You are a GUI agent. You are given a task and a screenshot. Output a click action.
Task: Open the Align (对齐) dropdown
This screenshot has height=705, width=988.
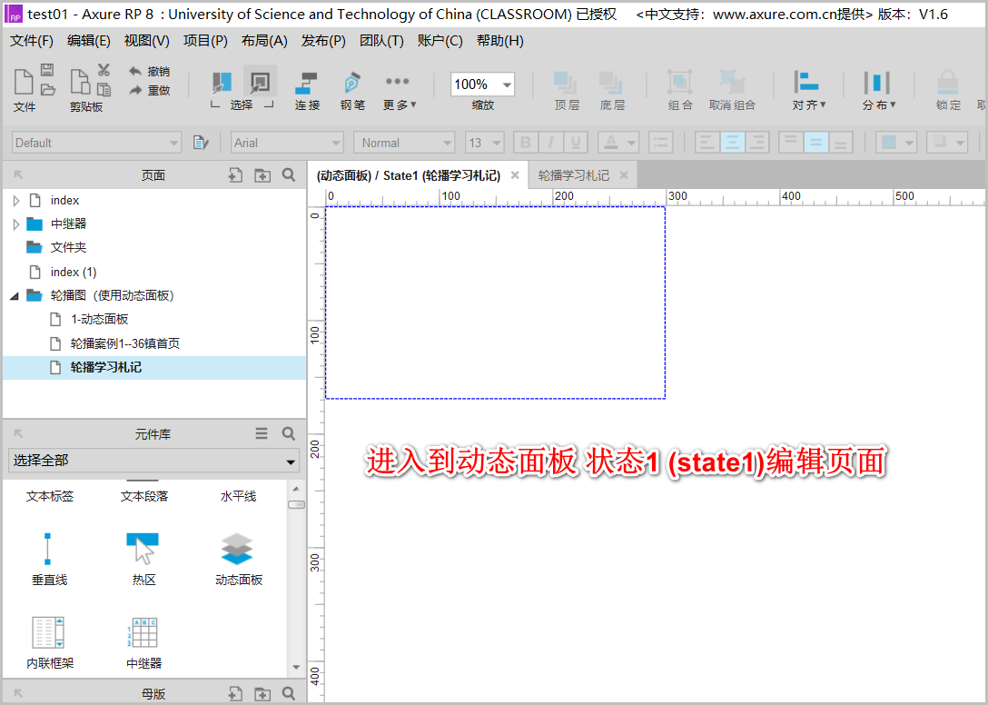tap(808, 90)
